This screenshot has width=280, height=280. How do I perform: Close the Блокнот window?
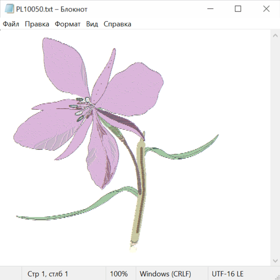coord(266,9)
